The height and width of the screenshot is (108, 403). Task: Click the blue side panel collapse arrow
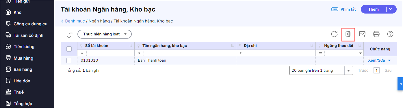click(x=400, y=84)
